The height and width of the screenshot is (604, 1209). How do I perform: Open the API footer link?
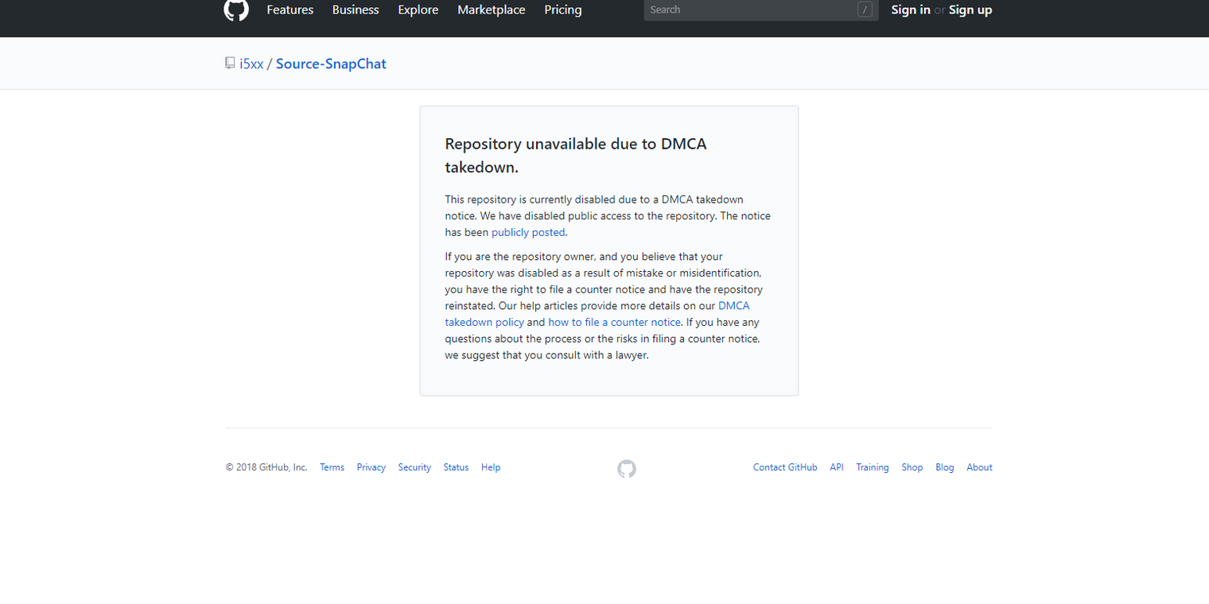point(837,467)
